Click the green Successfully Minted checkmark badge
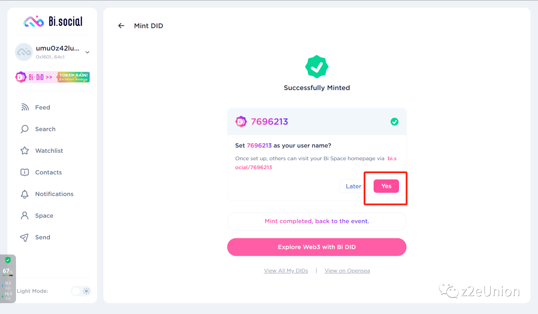The width and height of the screenshot is (538, 314). (x=317, y=66)
